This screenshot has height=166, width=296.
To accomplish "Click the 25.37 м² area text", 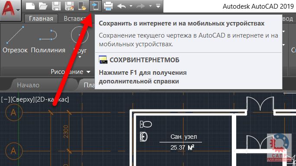I will coord(182,147).
